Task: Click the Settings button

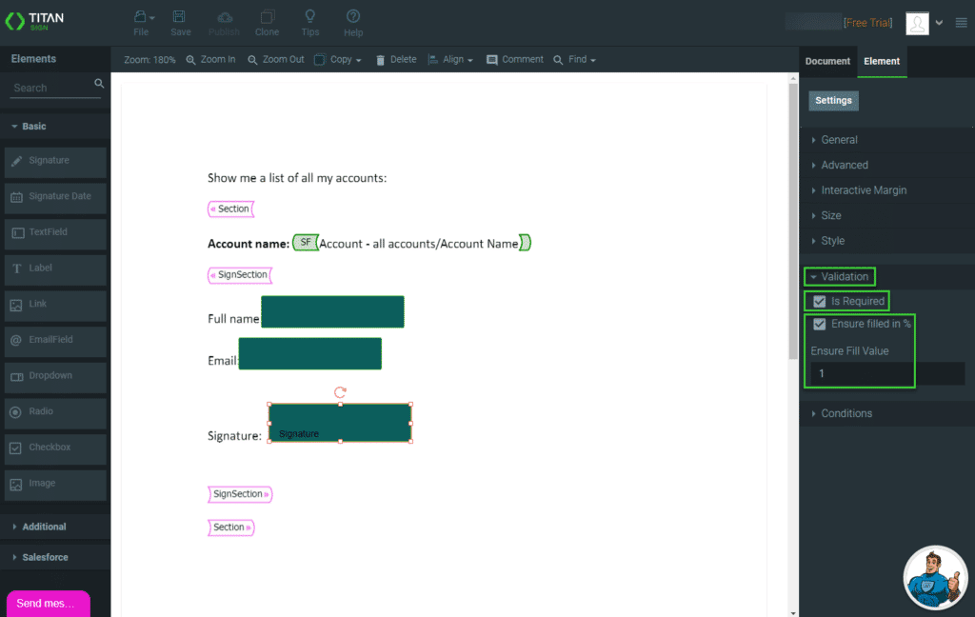Action: coord(833,101)
